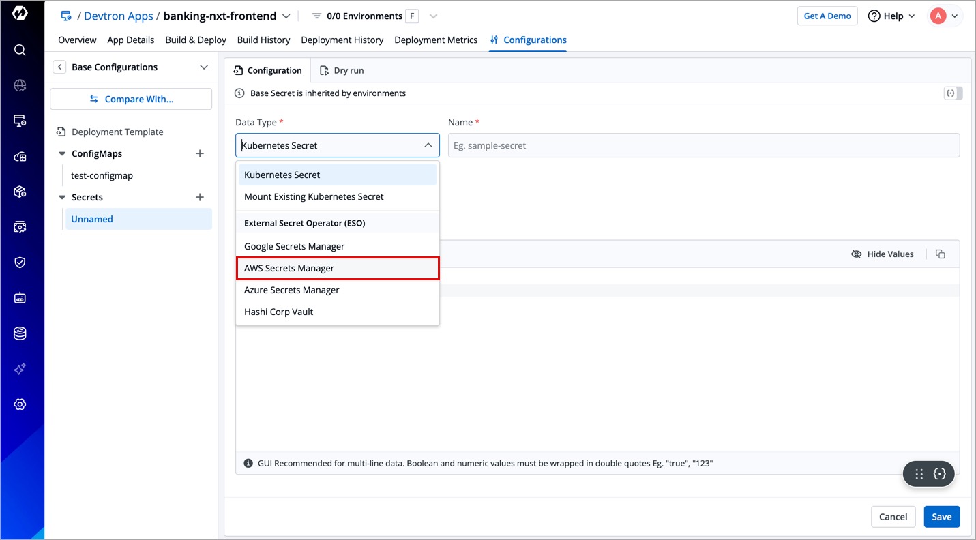Viewport: 976px width, 540px height.
Task: Click the Devtron logo at top left
Action: [20, 14]
